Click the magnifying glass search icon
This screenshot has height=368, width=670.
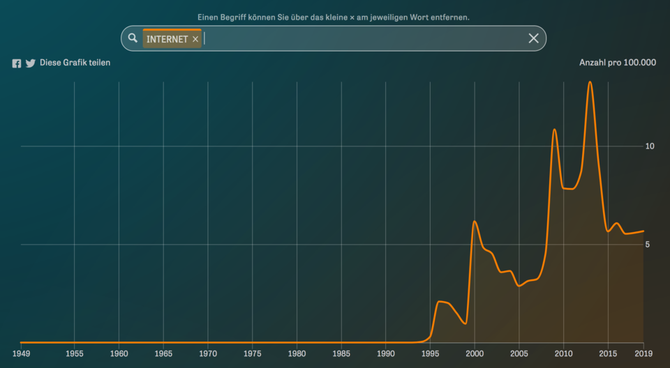(x=133, y=38)
